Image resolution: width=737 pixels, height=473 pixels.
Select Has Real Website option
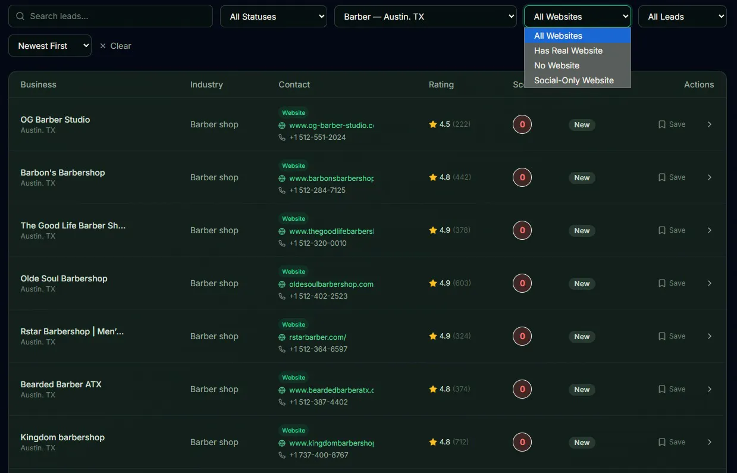(577, 51)
